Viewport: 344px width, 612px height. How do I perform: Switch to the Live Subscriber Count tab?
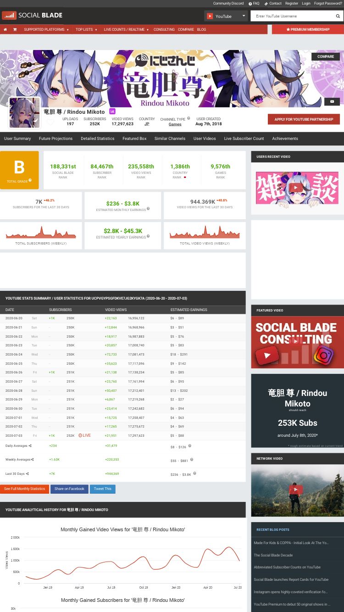tap(244, 139)
